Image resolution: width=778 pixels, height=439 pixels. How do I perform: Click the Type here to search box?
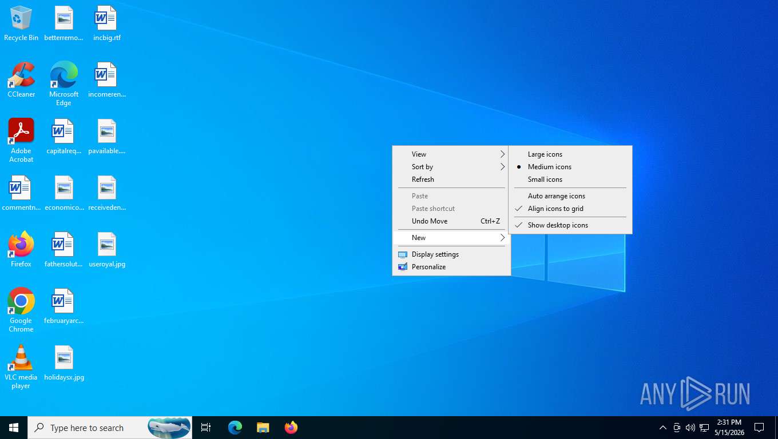[110, 428]
